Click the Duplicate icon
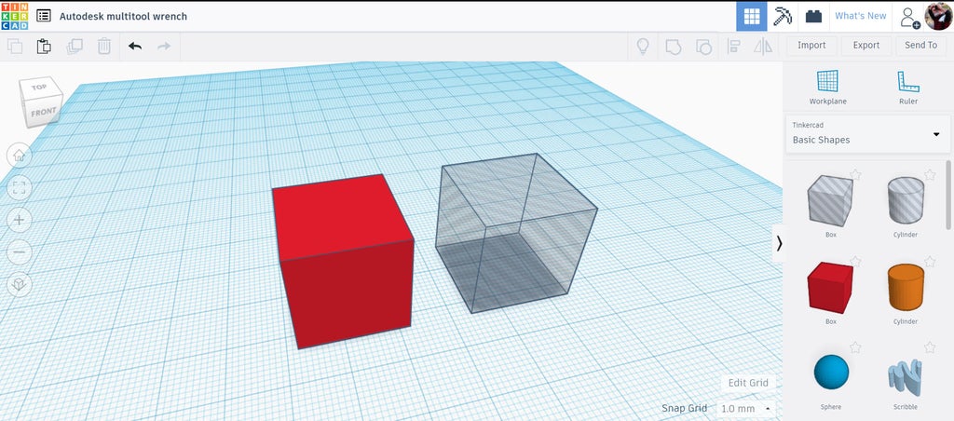The image size is (954, 421). (x=75, y=47)
